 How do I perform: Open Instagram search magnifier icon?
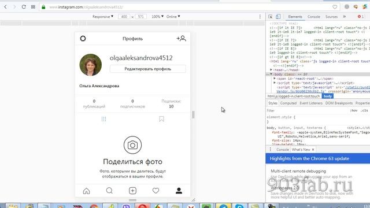coord(109,190)
